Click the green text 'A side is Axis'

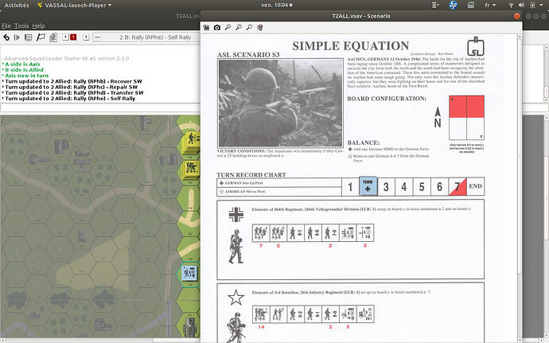click(22, 64)
